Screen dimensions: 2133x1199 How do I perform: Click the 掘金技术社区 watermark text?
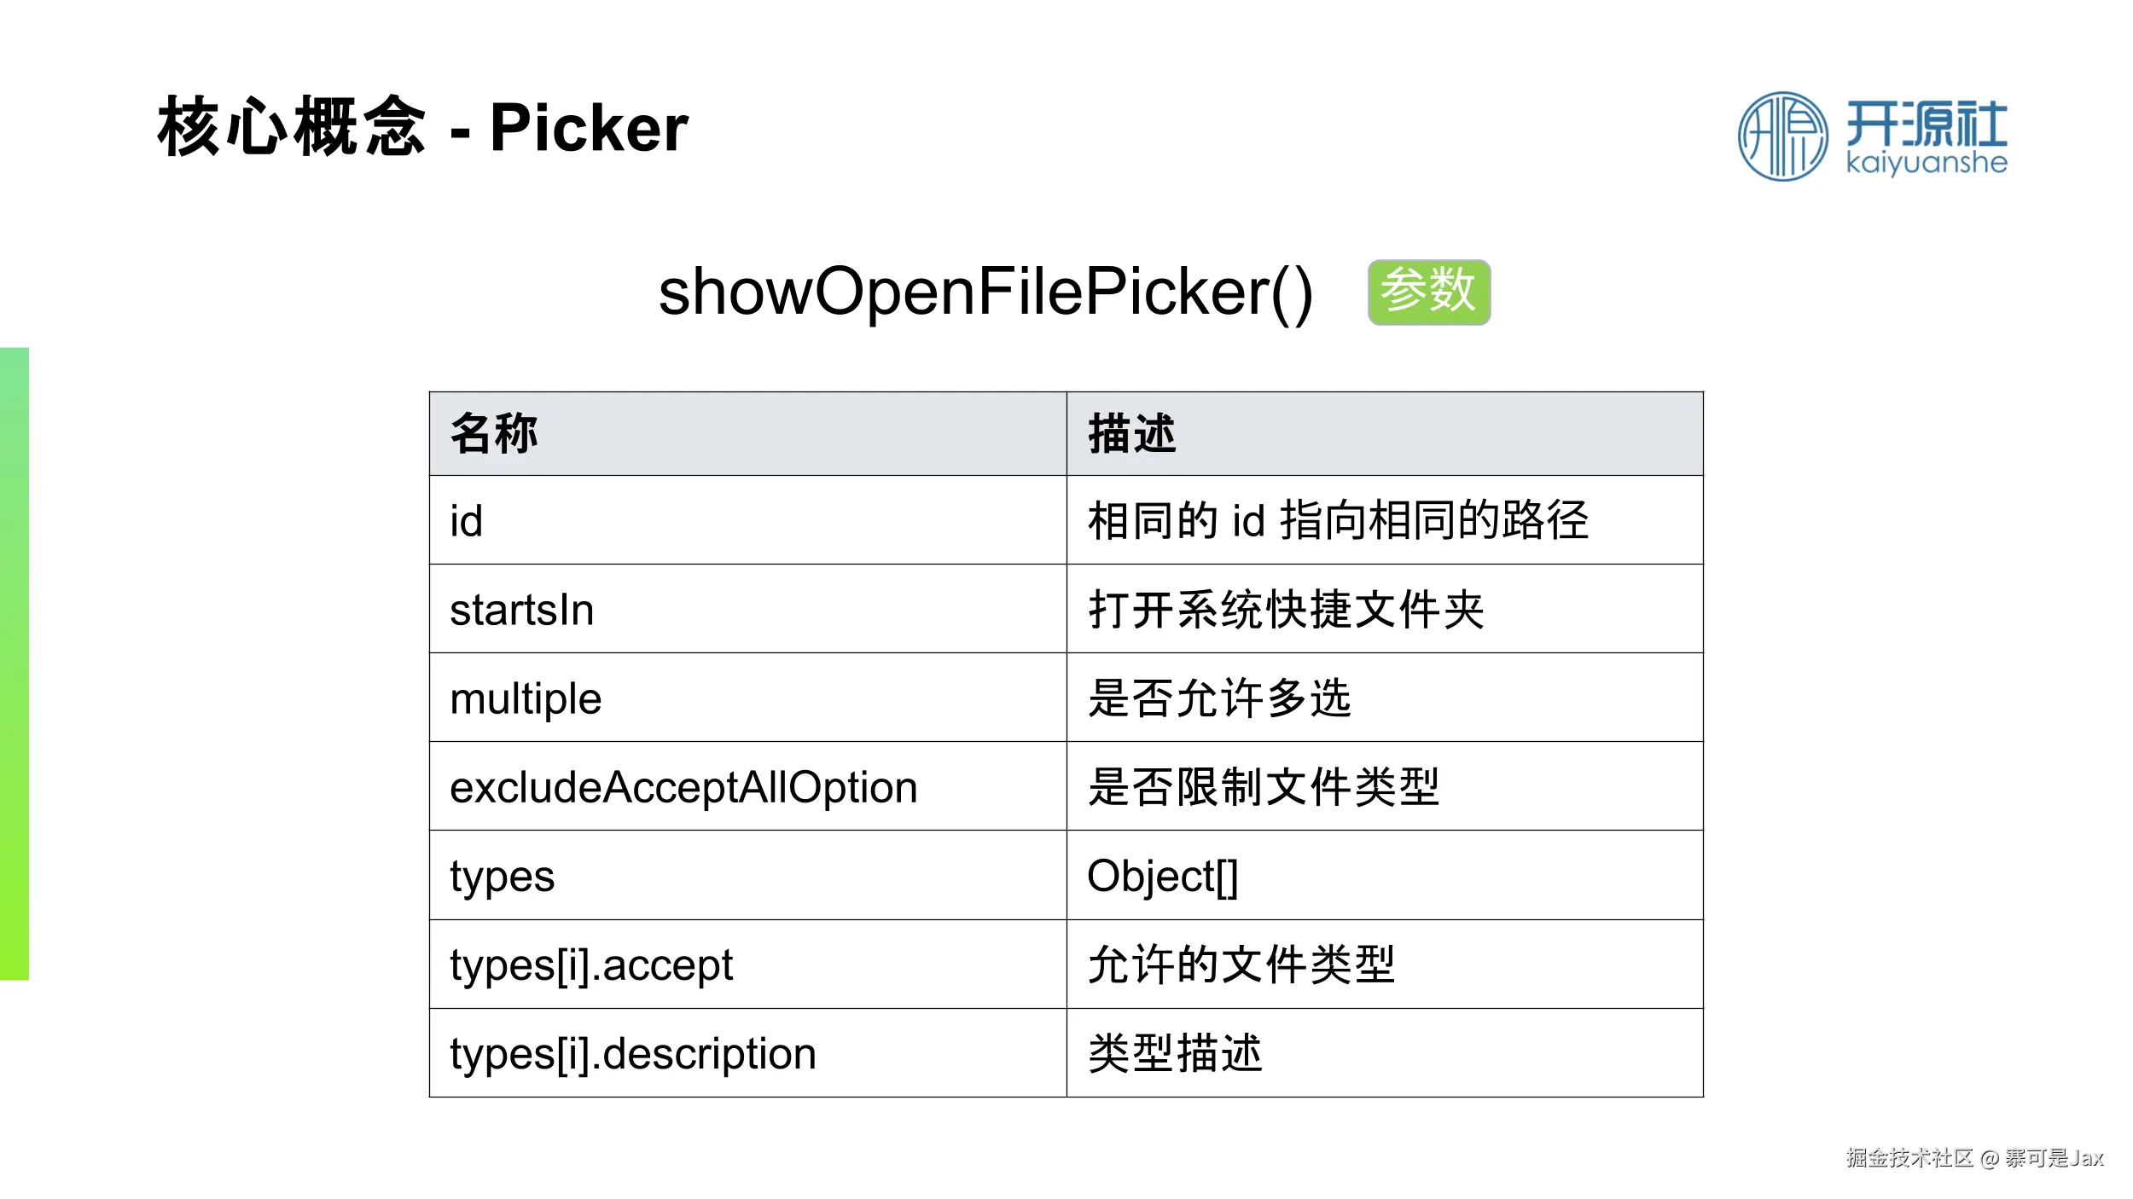pyautogui.click(x=1909, y=1157)
